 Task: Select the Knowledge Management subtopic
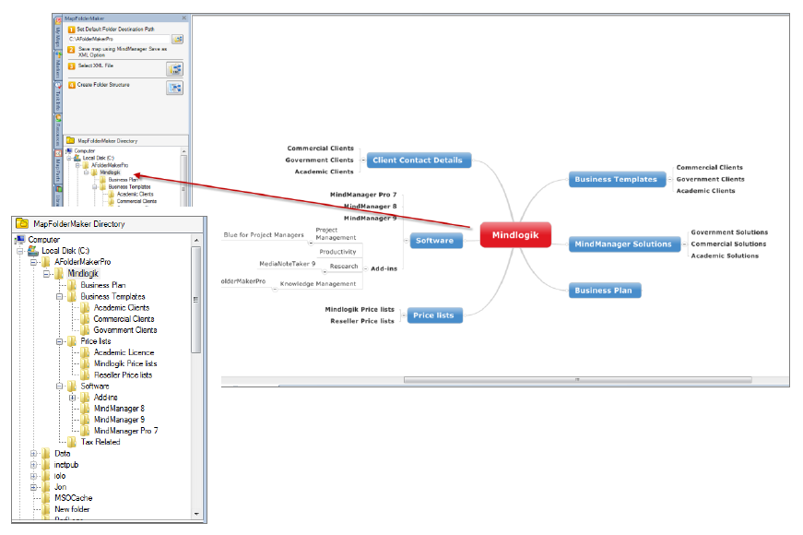(x=317, y=283)
